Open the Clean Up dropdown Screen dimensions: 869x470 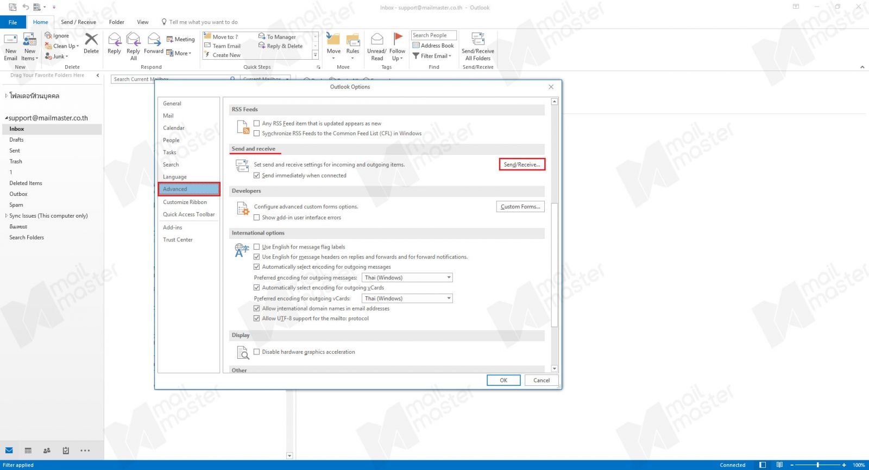(62, 46)
